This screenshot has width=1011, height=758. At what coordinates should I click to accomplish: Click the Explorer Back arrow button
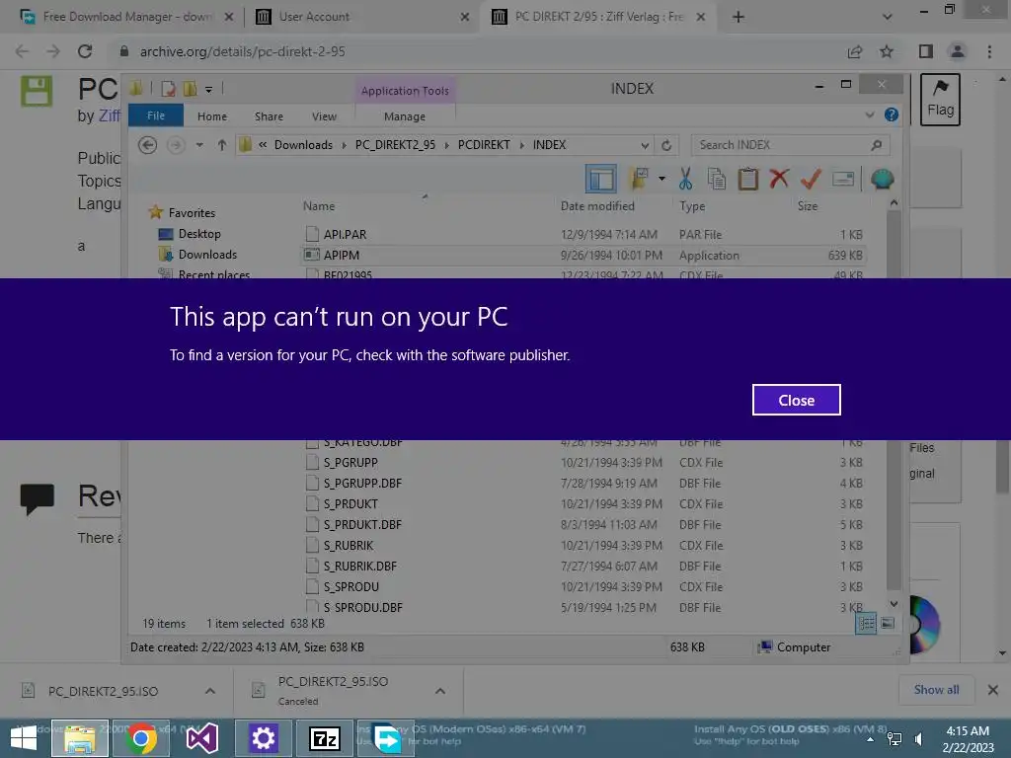[148, 145]
